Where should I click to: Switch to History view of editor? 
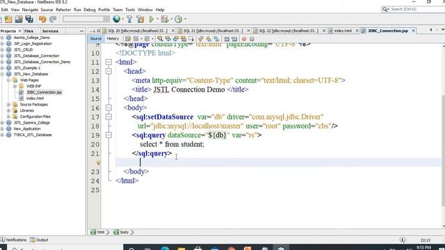pos(113,39)
